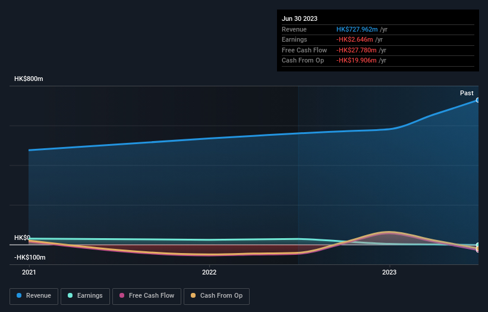
Task: Click the -HK$27.780m free cash flow value
Action: [x=357, y=50]
